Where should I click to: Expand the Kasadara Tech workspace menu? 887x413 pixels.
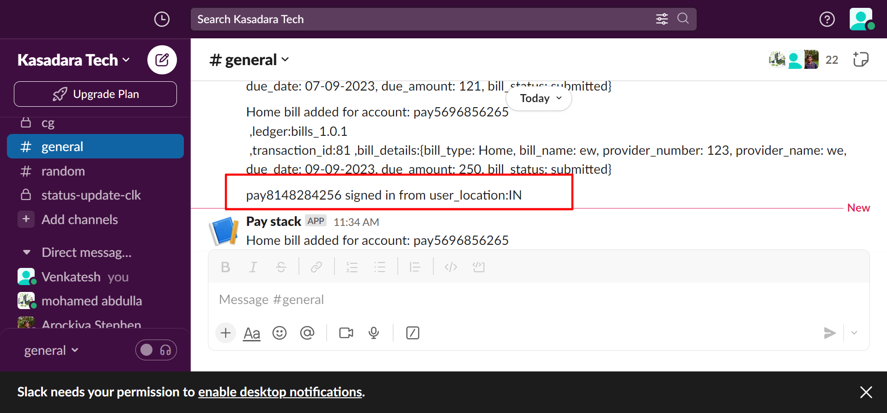74,60
